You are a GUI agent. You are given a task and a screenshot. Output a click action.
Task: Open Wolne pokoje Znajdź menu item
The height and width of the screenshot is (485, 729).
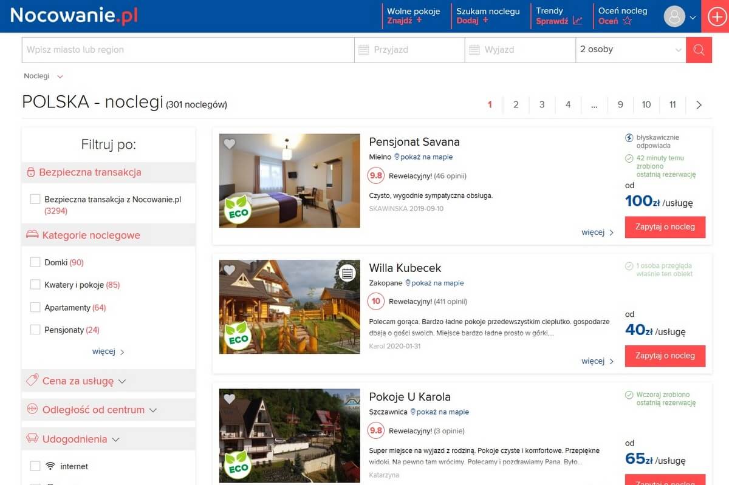[413, 16]
